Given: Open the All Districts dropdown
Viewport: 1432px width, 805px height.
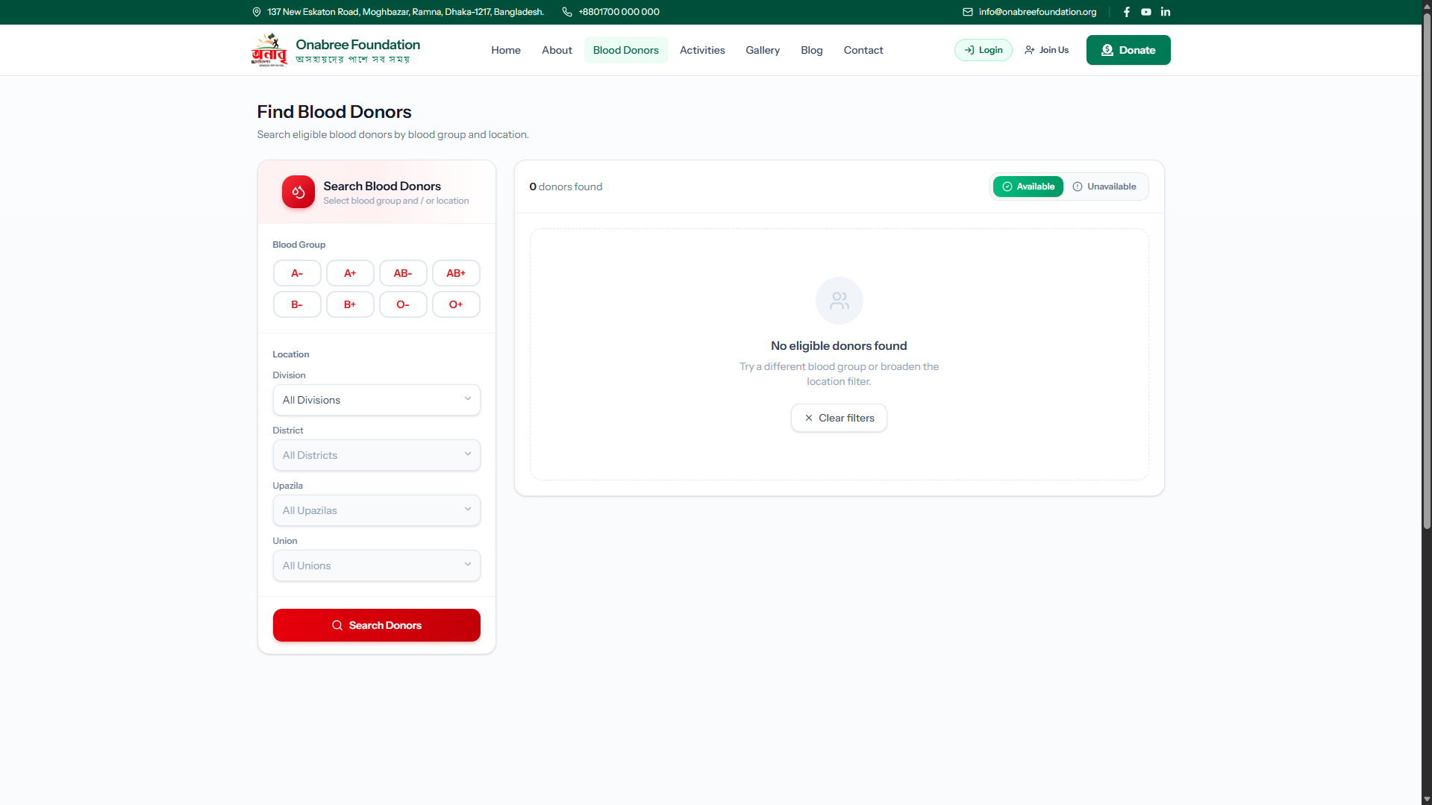Looking at the screenshot, I should (x=377, y=455).
